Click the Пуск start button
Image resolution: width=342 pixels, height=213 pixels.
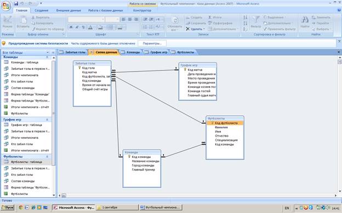click(x=8, y=208)
